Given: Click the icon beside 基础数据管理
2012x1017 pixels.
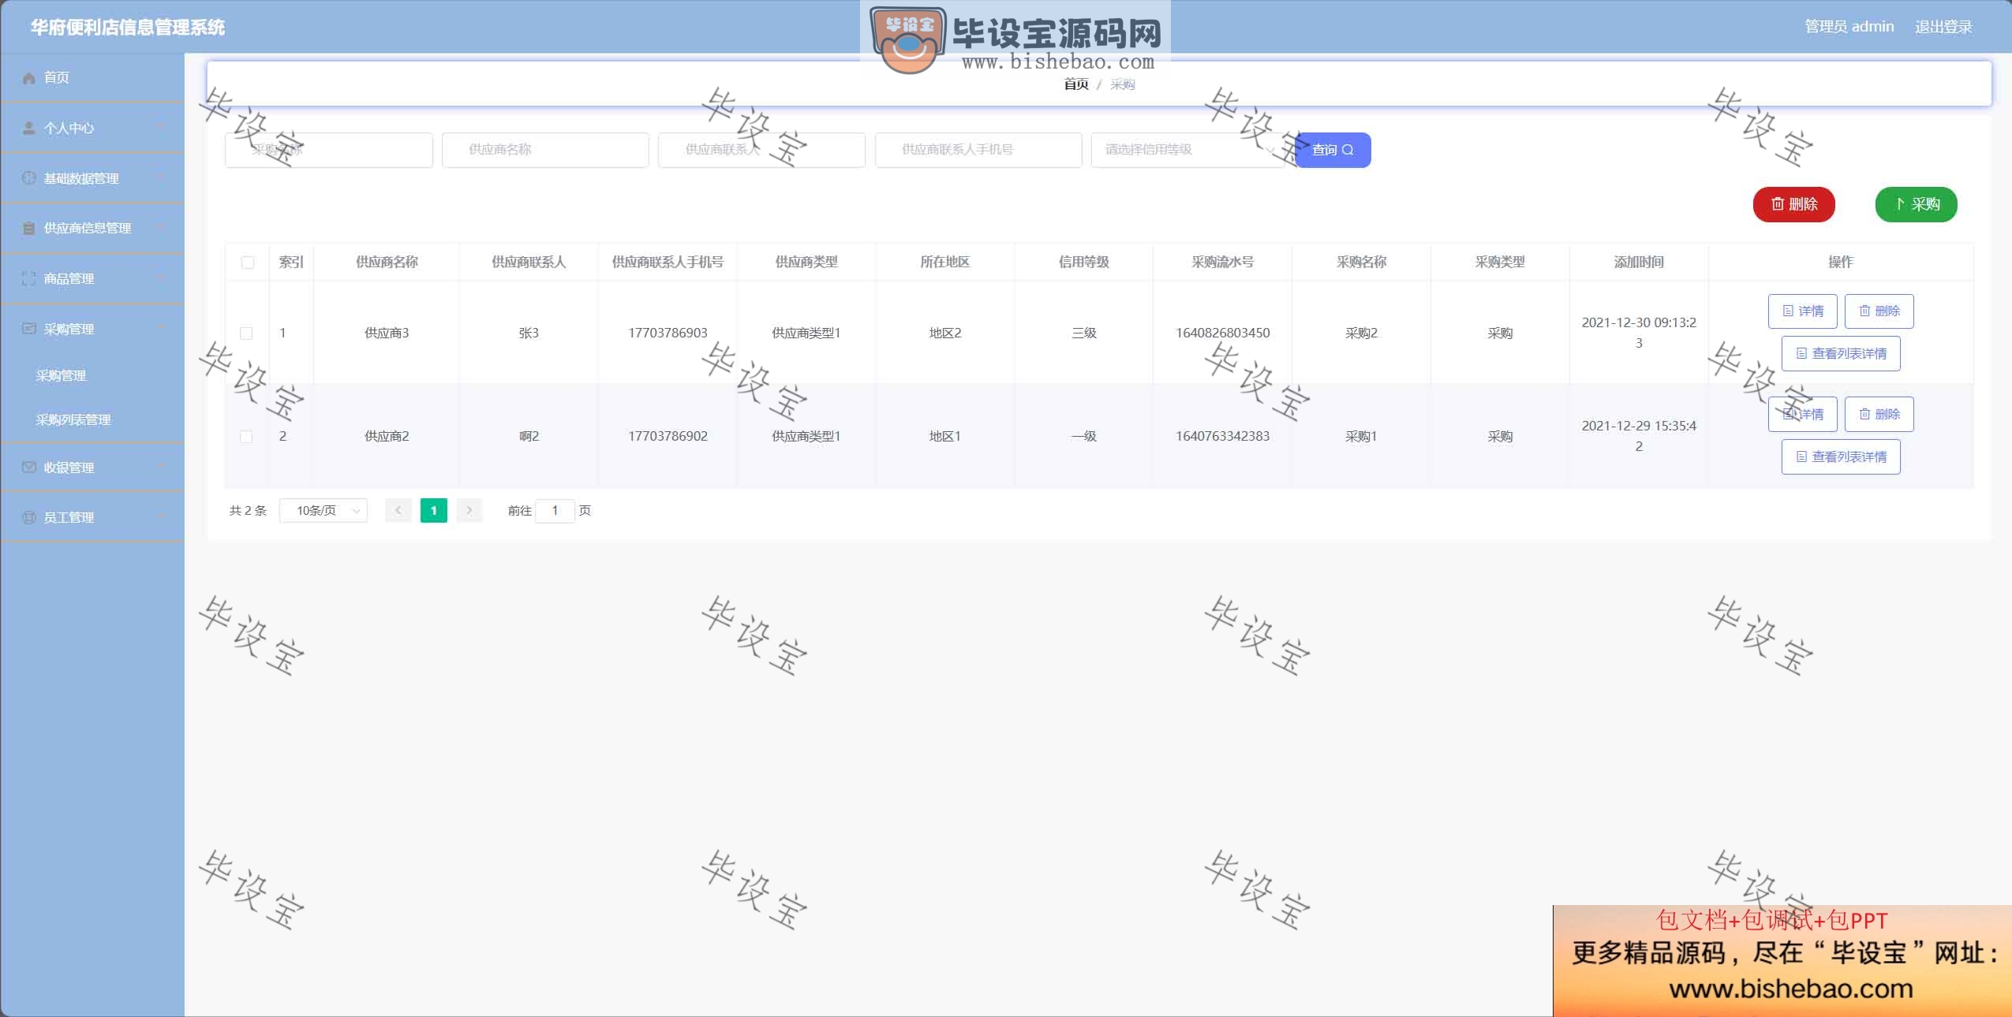Looking at the screenshot, I should pyautogui.click(x=29, y=178).
